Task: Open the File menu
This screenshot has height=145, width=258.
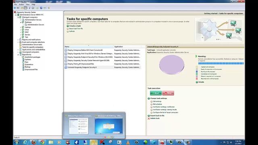Action: click(x=15, y=4)
